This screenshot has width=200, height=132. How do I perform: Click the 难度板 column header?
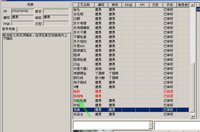coord(183,5)
